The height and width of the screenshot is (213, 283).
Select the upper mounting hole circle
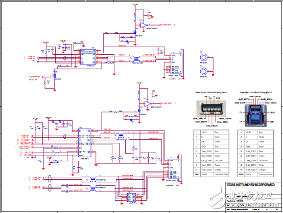(204, 58)
